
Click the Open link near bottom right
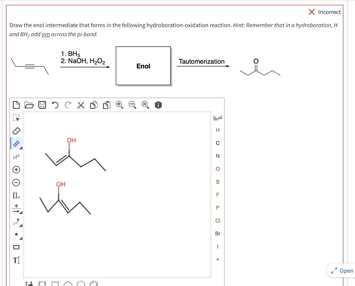click(346, 271)
